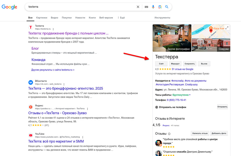Image resolution: width=241 pixels, height=156 pixels.
Task: Click the ВКонтакте favicon
Action: click(31, 82)
